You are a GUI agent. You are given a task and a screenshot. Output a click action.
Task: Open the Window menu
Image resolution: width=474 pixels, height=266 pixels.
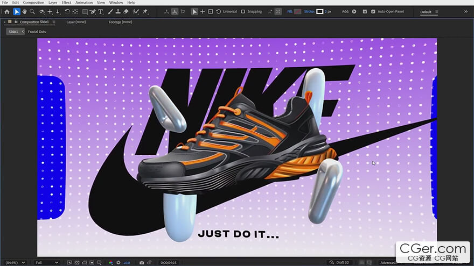(116, 2)
